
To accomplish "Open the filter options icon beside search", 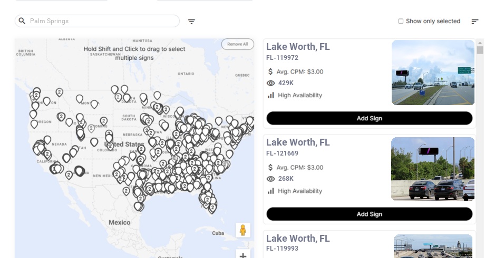I will tap(191, 22).
